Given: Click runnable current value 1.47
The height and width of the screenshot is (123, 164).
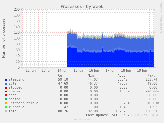Looking at the screenshot, I should [64, 107].
